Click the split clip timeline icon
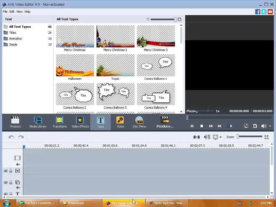The height and width of the screenshot is (207, 276). coord(196,137)
